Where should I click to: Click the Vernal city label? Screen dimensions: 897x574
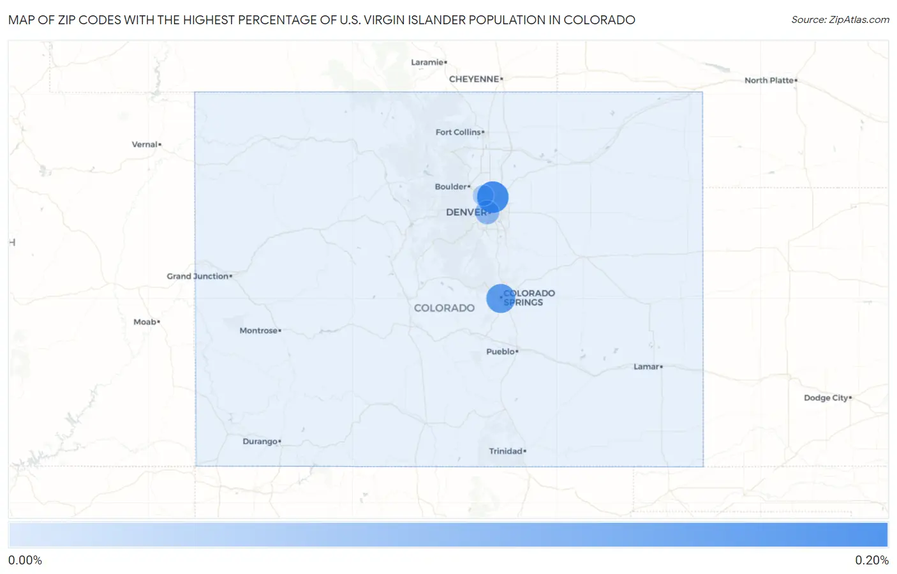[144, 144]
